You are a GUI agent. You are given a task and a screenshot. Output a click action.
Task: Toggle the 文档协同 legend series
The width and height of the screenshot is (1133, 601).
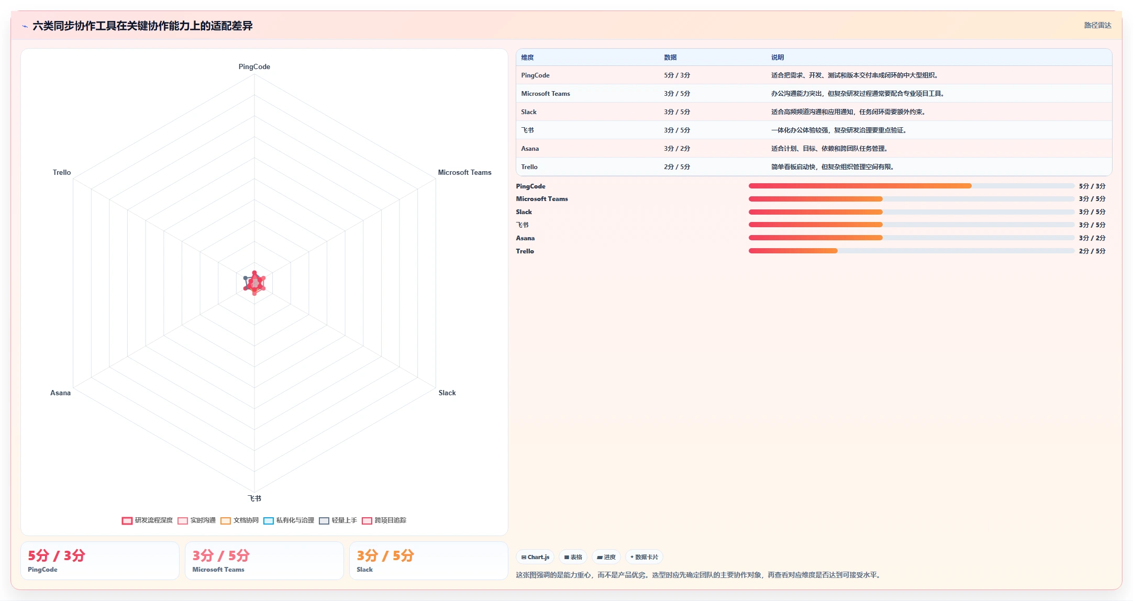point(240,520)
